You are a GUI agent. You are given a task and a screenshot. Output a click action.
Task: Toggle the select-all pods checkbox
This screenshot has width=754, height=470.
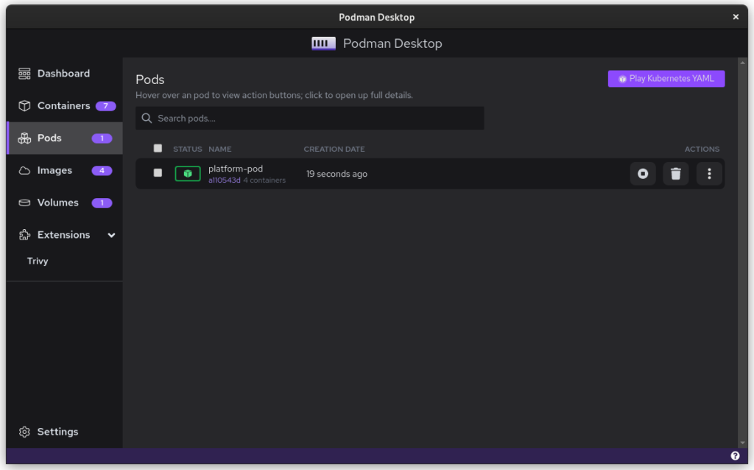[158, 148]
